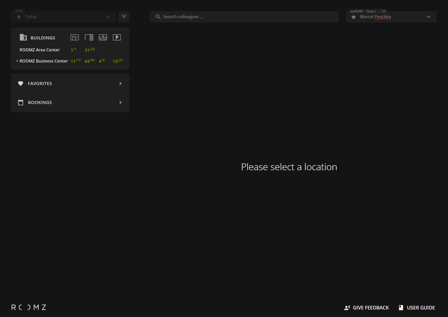The image size is (448, 317).
Task: Click the lounge/huddle spaces icon in Buildings header
Action: click(x=103, y=38)
